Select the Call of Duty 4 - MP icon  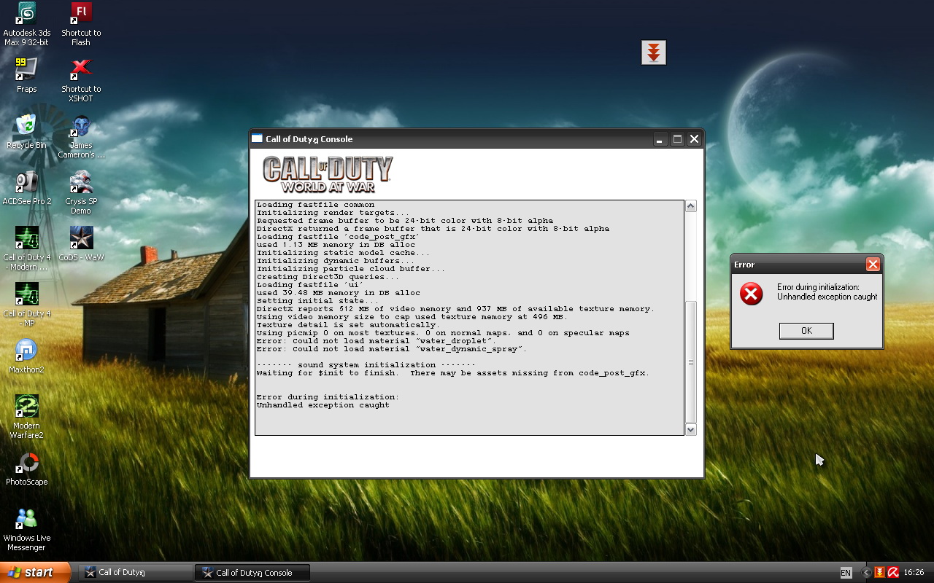tap(27, 305)
